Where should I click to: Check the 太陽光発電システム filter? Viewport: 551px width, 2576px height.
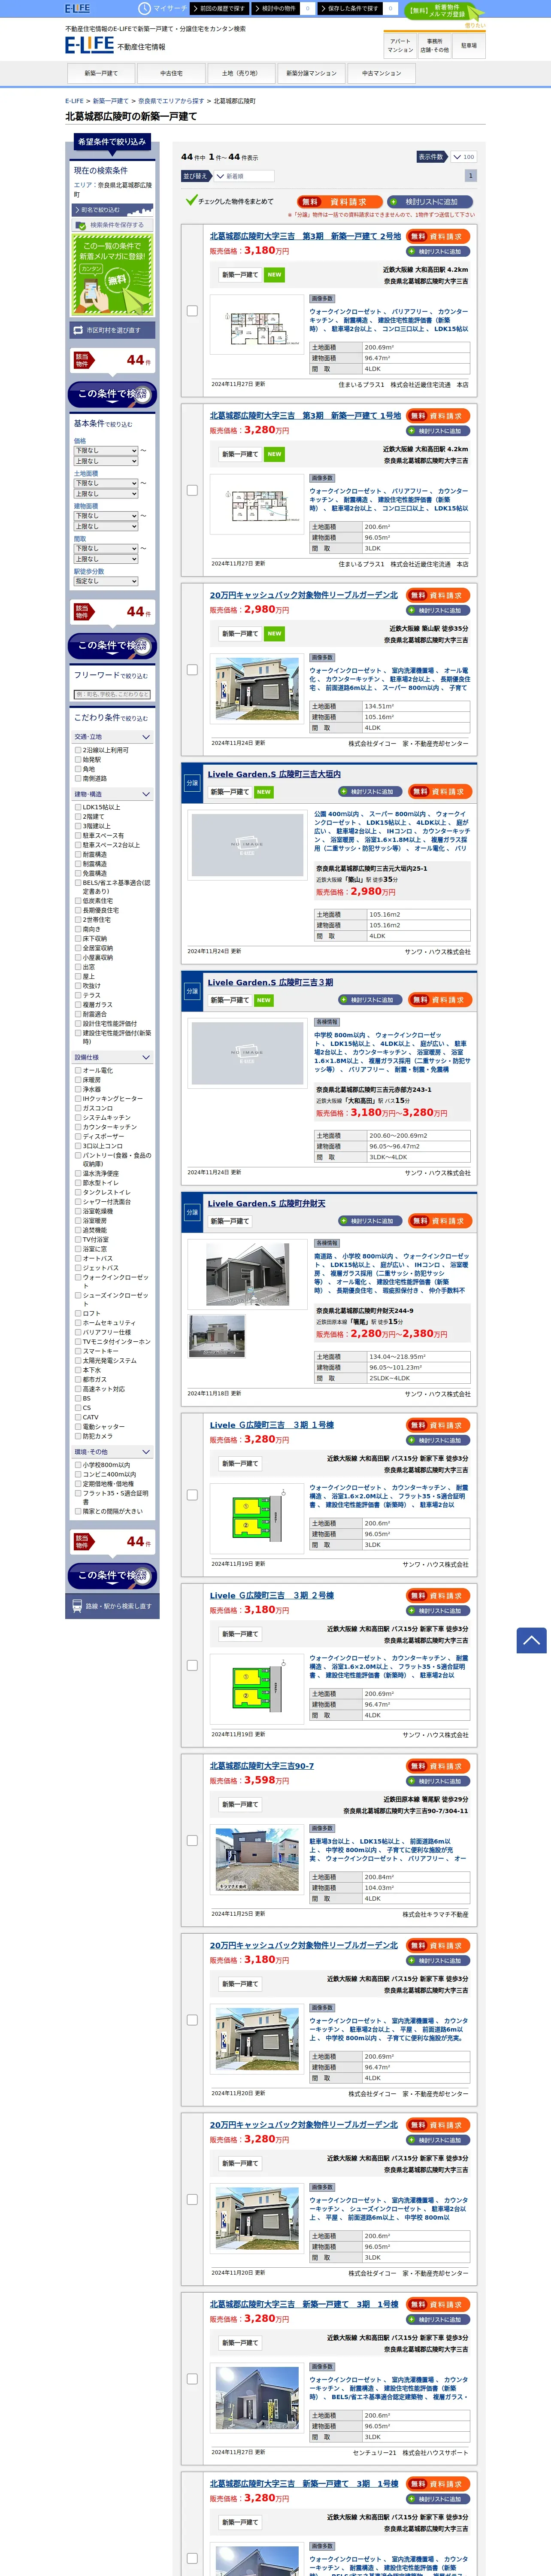click(x=78, y=1361)
